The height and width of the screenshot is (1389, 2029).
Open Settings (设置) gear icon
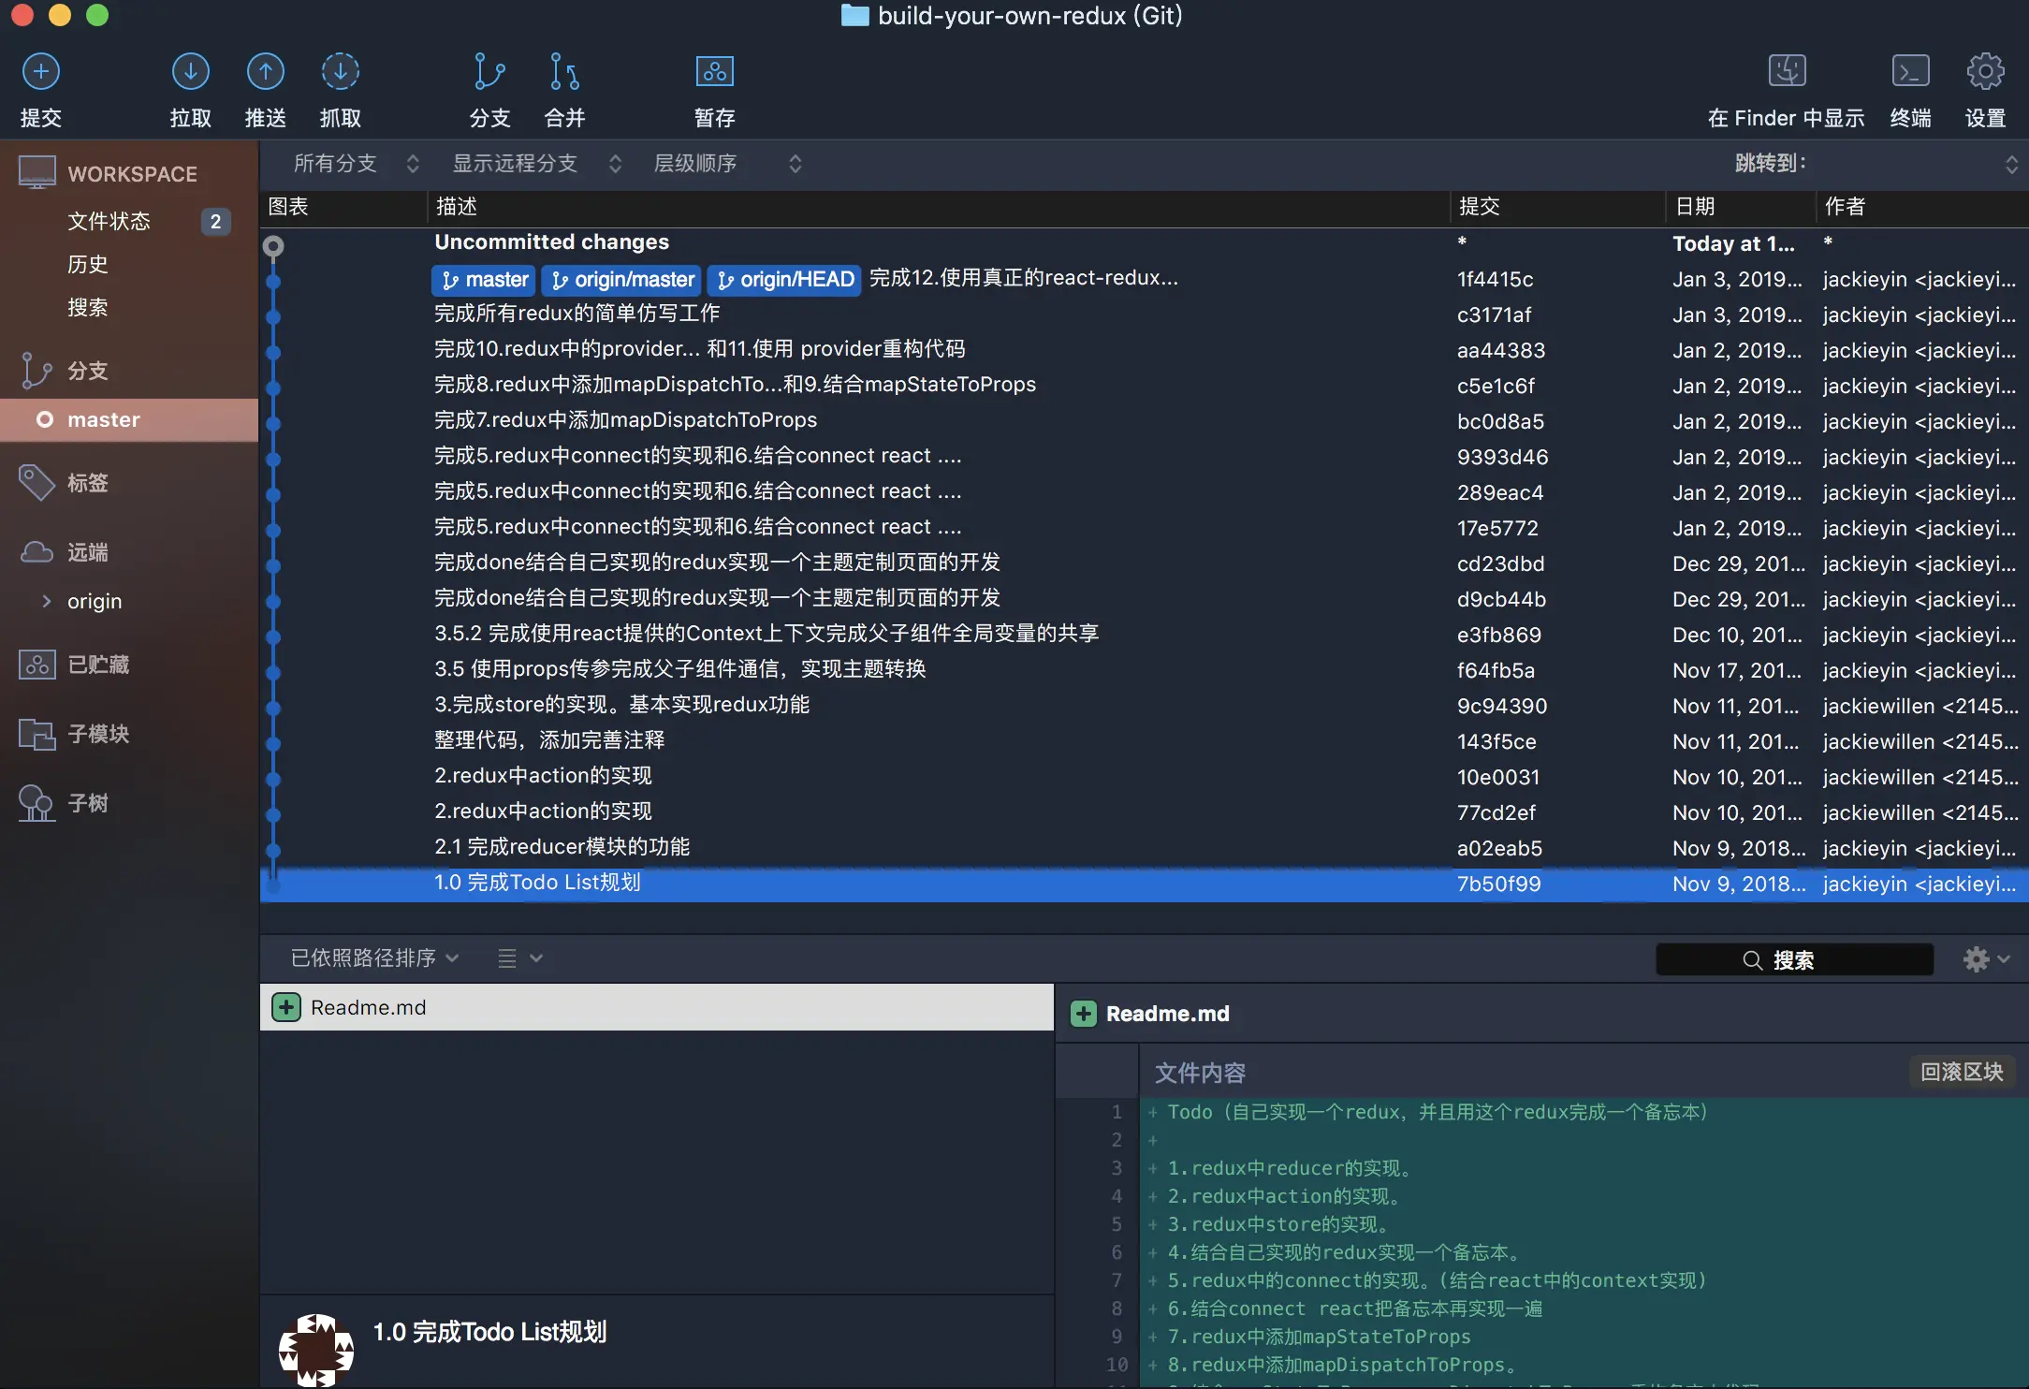click(1985, 72)
